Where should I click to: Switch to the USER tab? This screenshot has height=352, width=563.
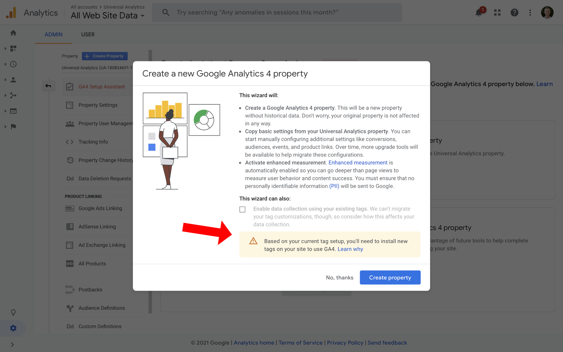point(88,34)
